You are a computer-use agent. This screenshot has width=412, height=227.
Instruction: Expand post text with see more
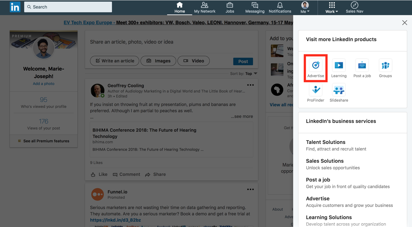pos(242,116)
